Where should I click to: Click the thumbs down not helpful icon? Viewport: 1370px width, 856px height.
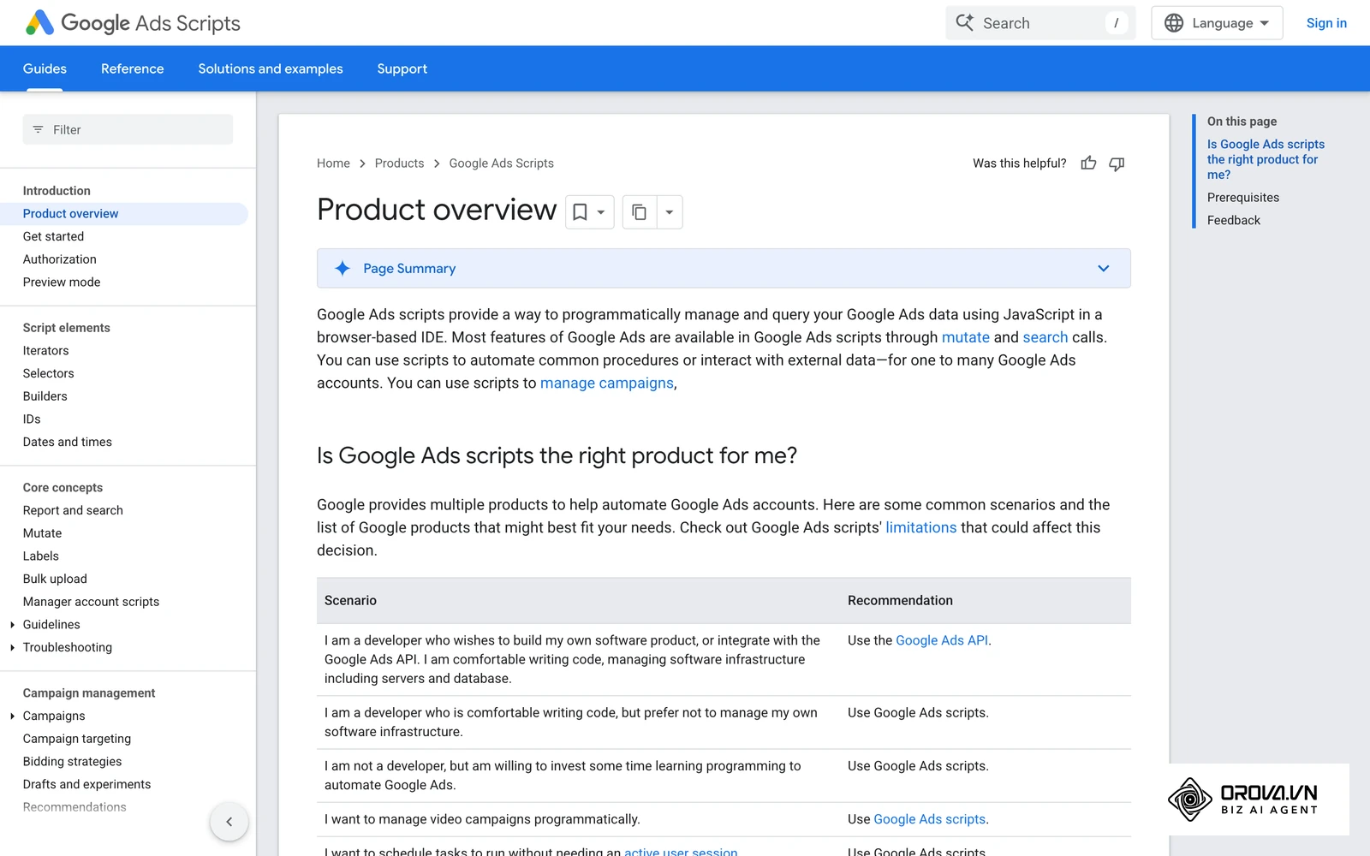[1117, 163]
